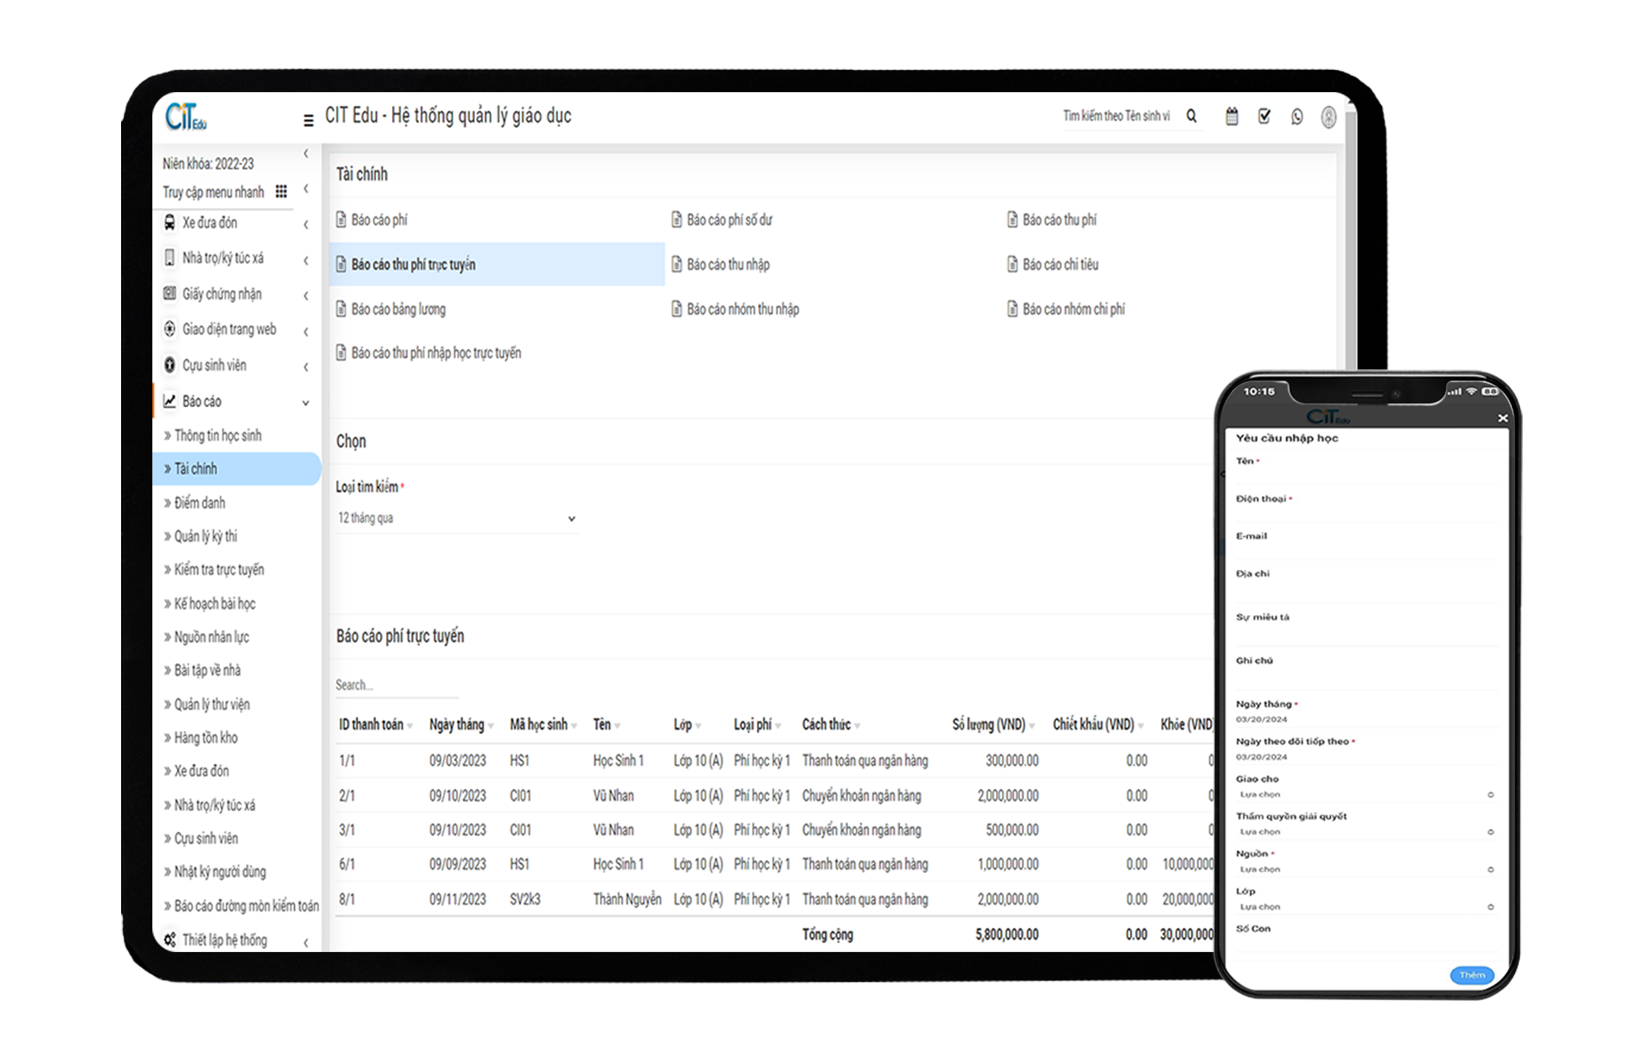Click the bus icon for Xe đưa đón
The height and width of the screenshot is (1051, 1640).
pos(170,222)
